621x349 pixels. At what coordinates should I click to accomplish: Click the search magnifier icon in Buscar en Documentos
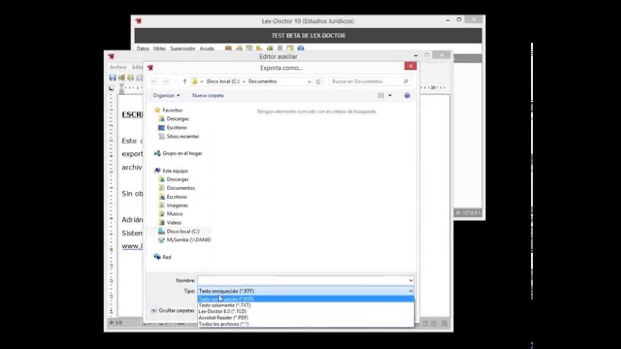point(406,81)
